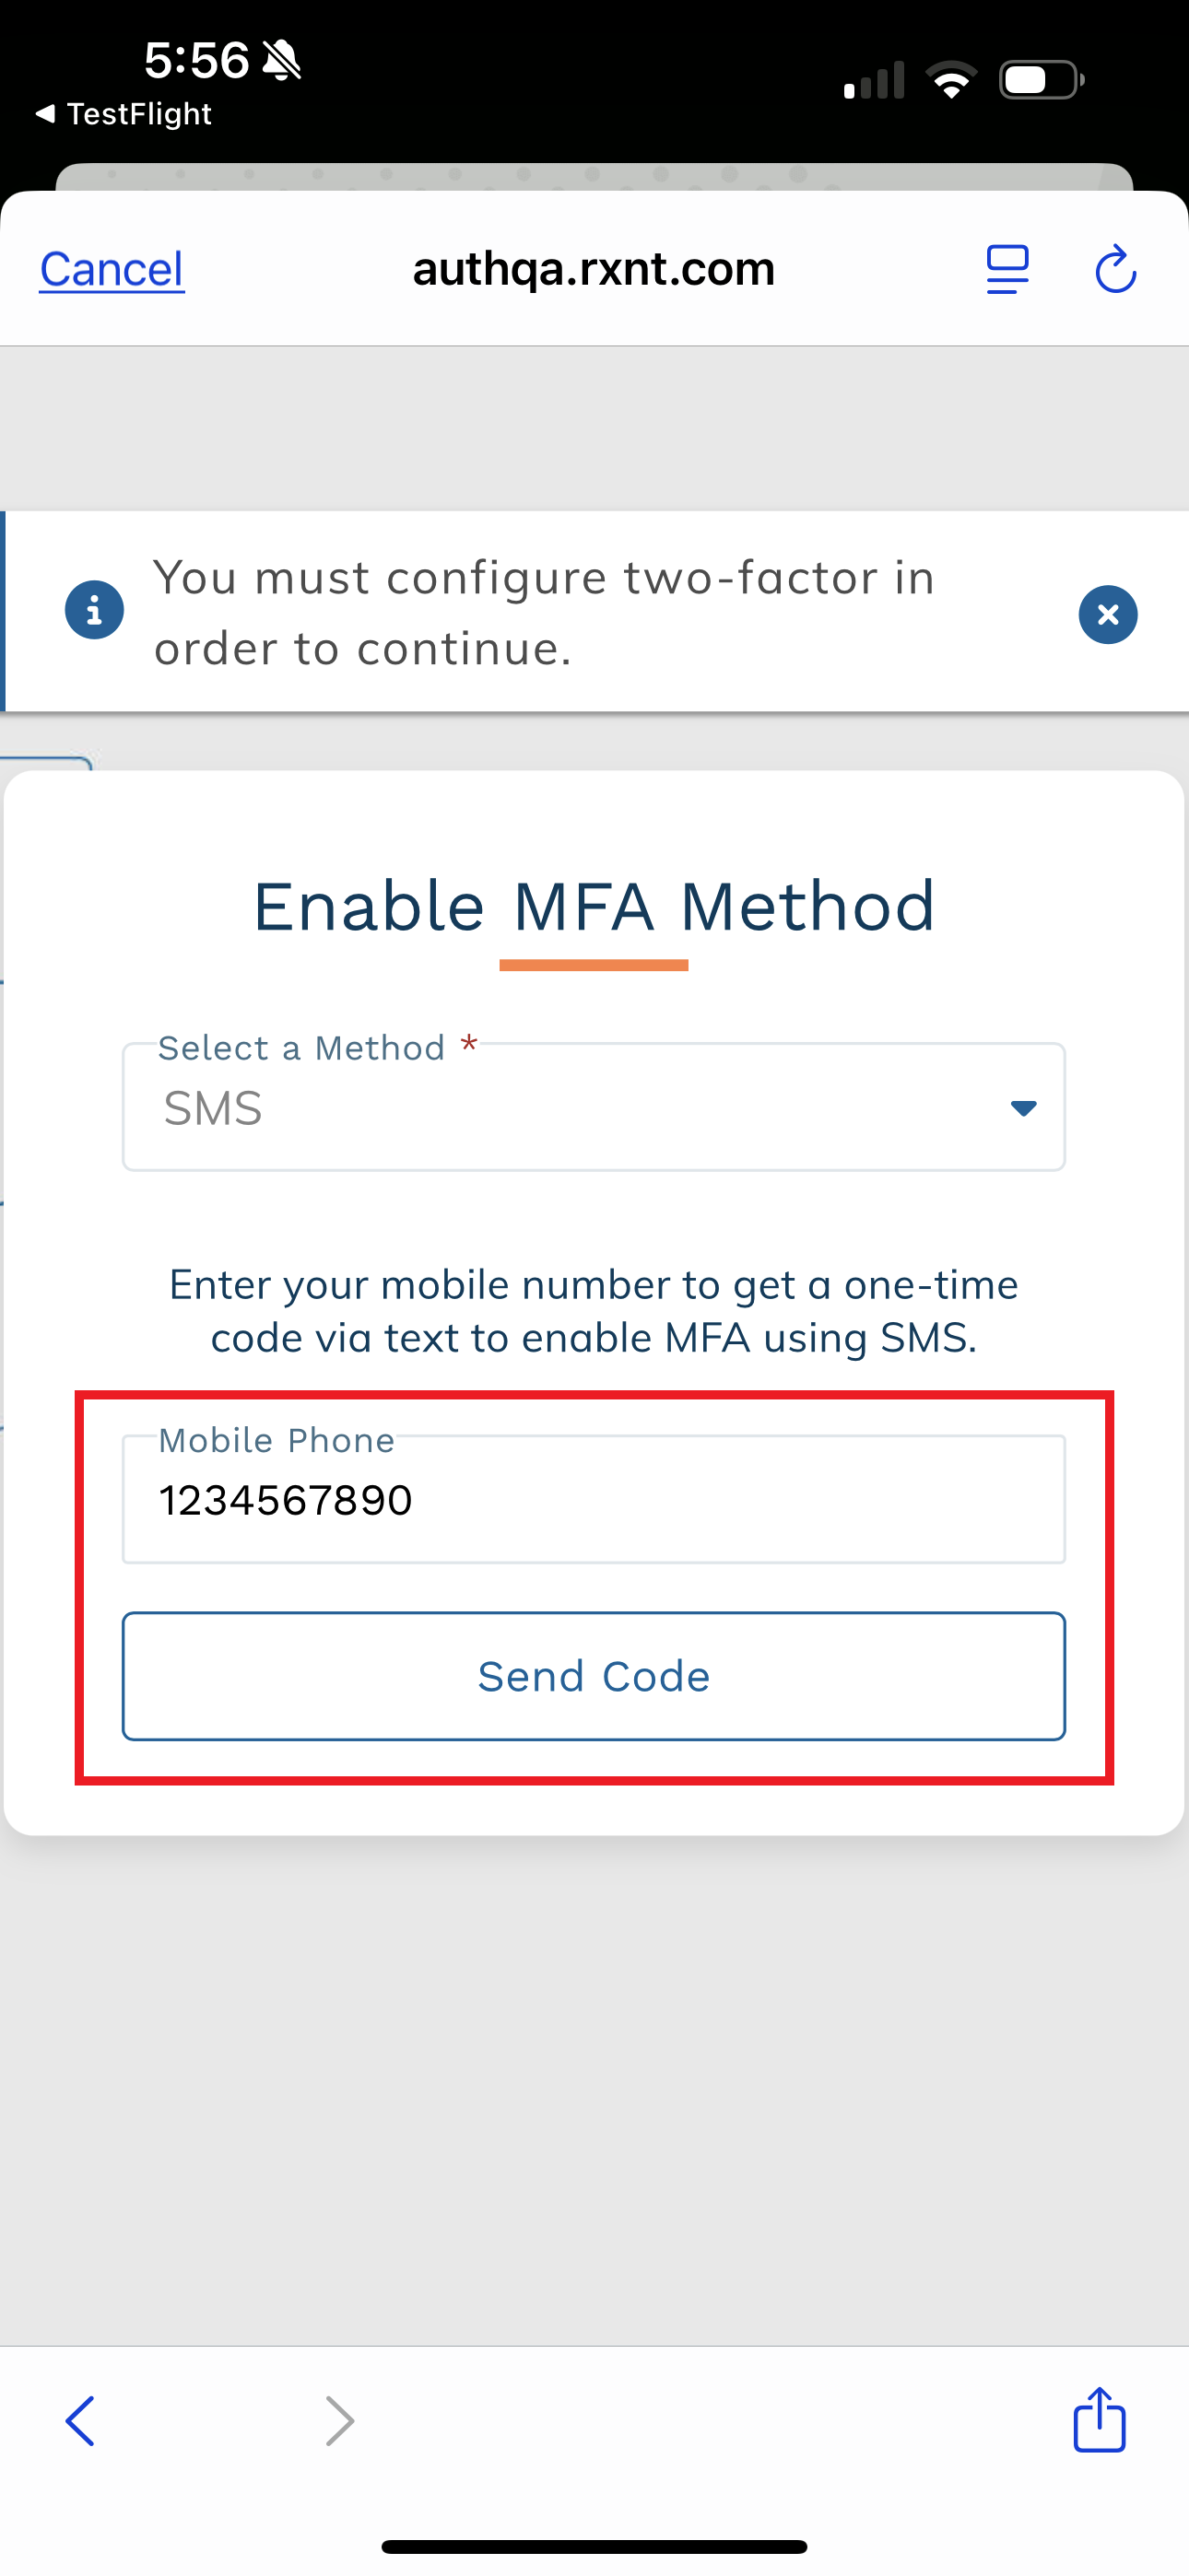1189x2576 pixels.
Task: Open the share sheet icon
Action: tap(1099, 2420)
